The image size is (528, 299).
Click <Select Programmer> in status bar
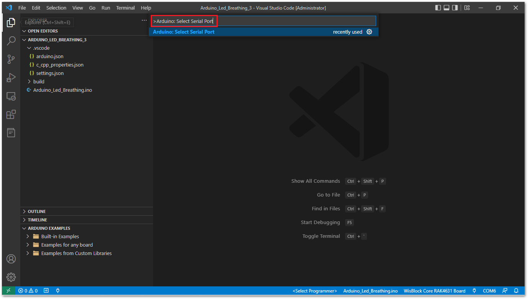pos(315,291)
